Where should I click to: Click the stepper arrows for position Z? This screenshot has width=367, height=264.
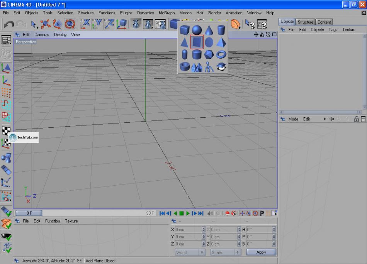pos(203,244)
